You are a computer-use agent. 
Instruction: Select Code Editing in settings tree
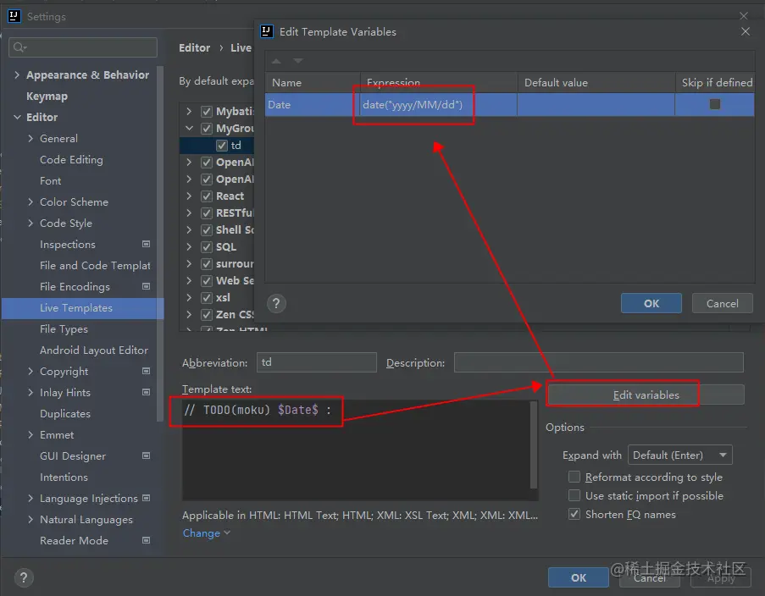tap(71, 159)
